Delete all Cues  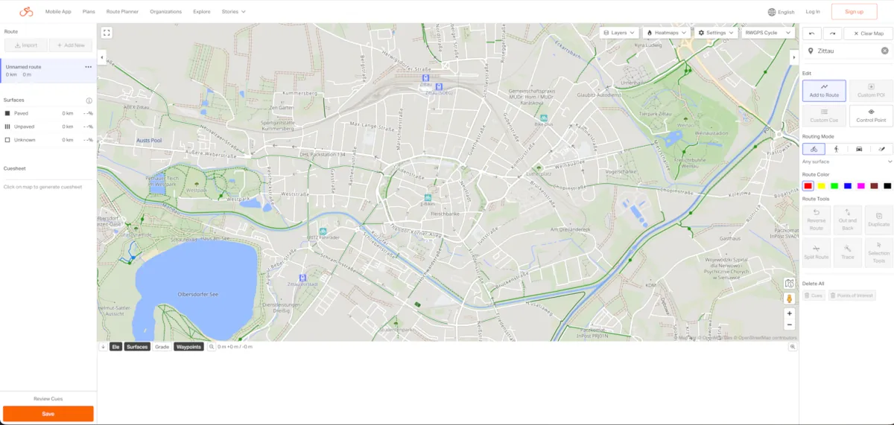814,295
